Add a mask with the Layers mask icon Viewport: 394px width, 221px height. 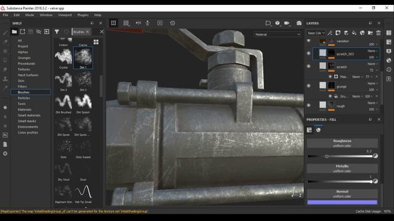point(338,33)
